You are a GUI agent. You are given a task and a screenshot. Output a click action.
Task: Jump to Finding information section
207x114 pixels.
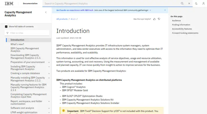[181, 25]
